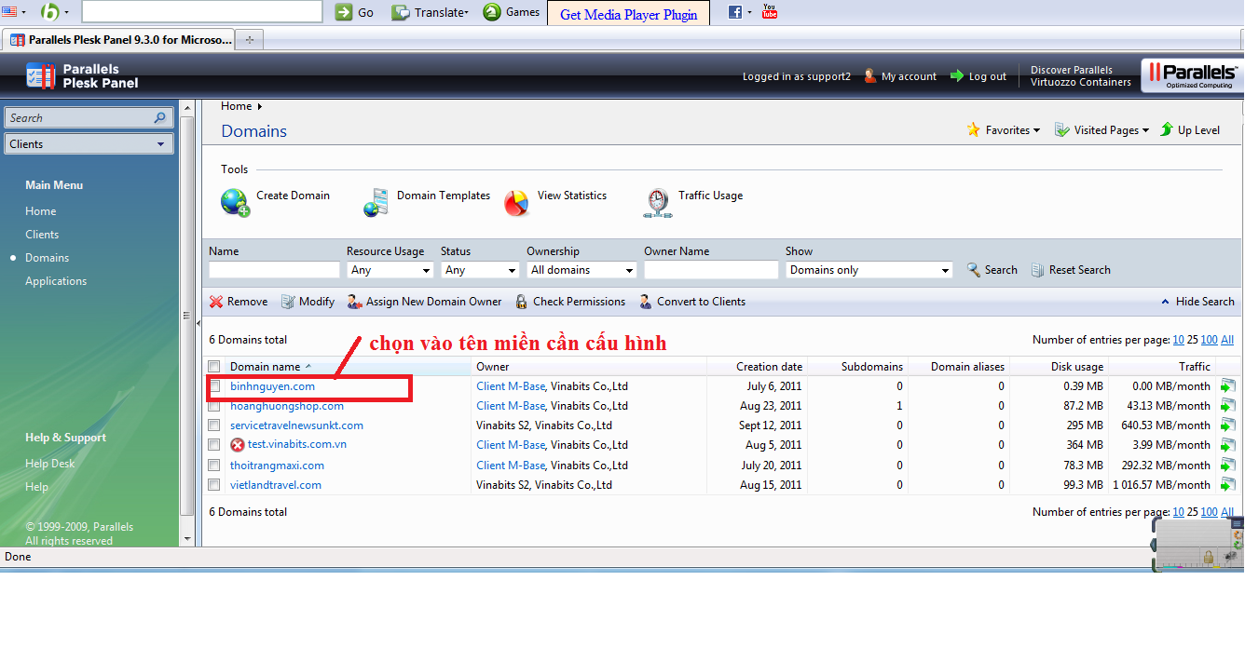The height and width of the screenshot is (648, 1245).
Task: Tick the thoitrangmaxi.com checkbox
Action: [214, 466]
